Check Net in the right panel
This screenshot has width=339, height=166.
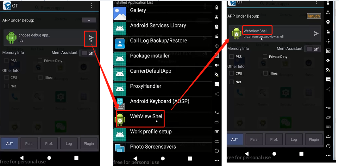click(x=232, y=82)
